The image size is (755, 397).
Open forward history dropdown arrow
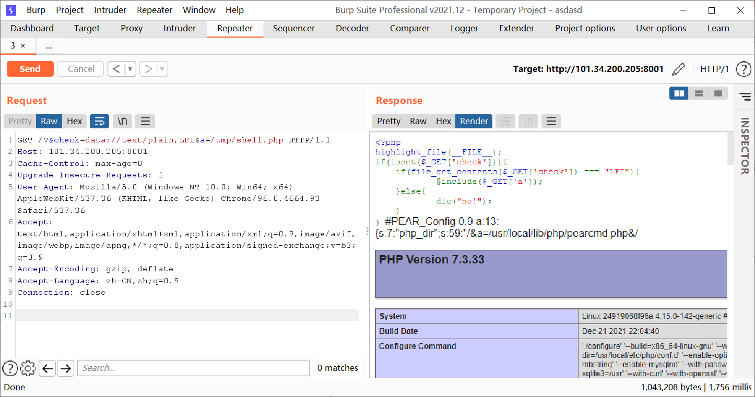click(x=162, y=69)
